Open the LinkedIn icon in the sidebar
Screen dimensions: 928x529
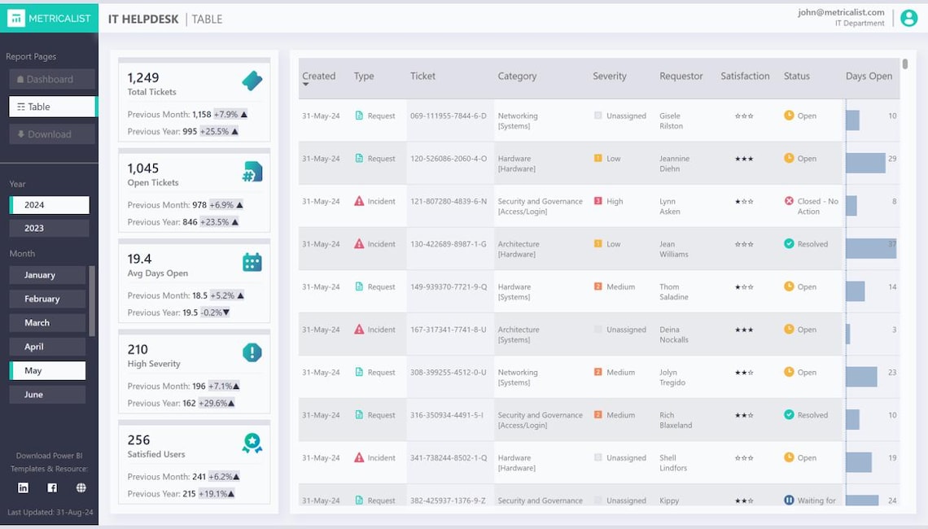coord(23,488)
